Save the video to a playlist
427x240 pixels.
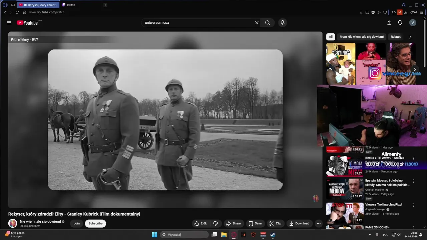tap(255, 223)
